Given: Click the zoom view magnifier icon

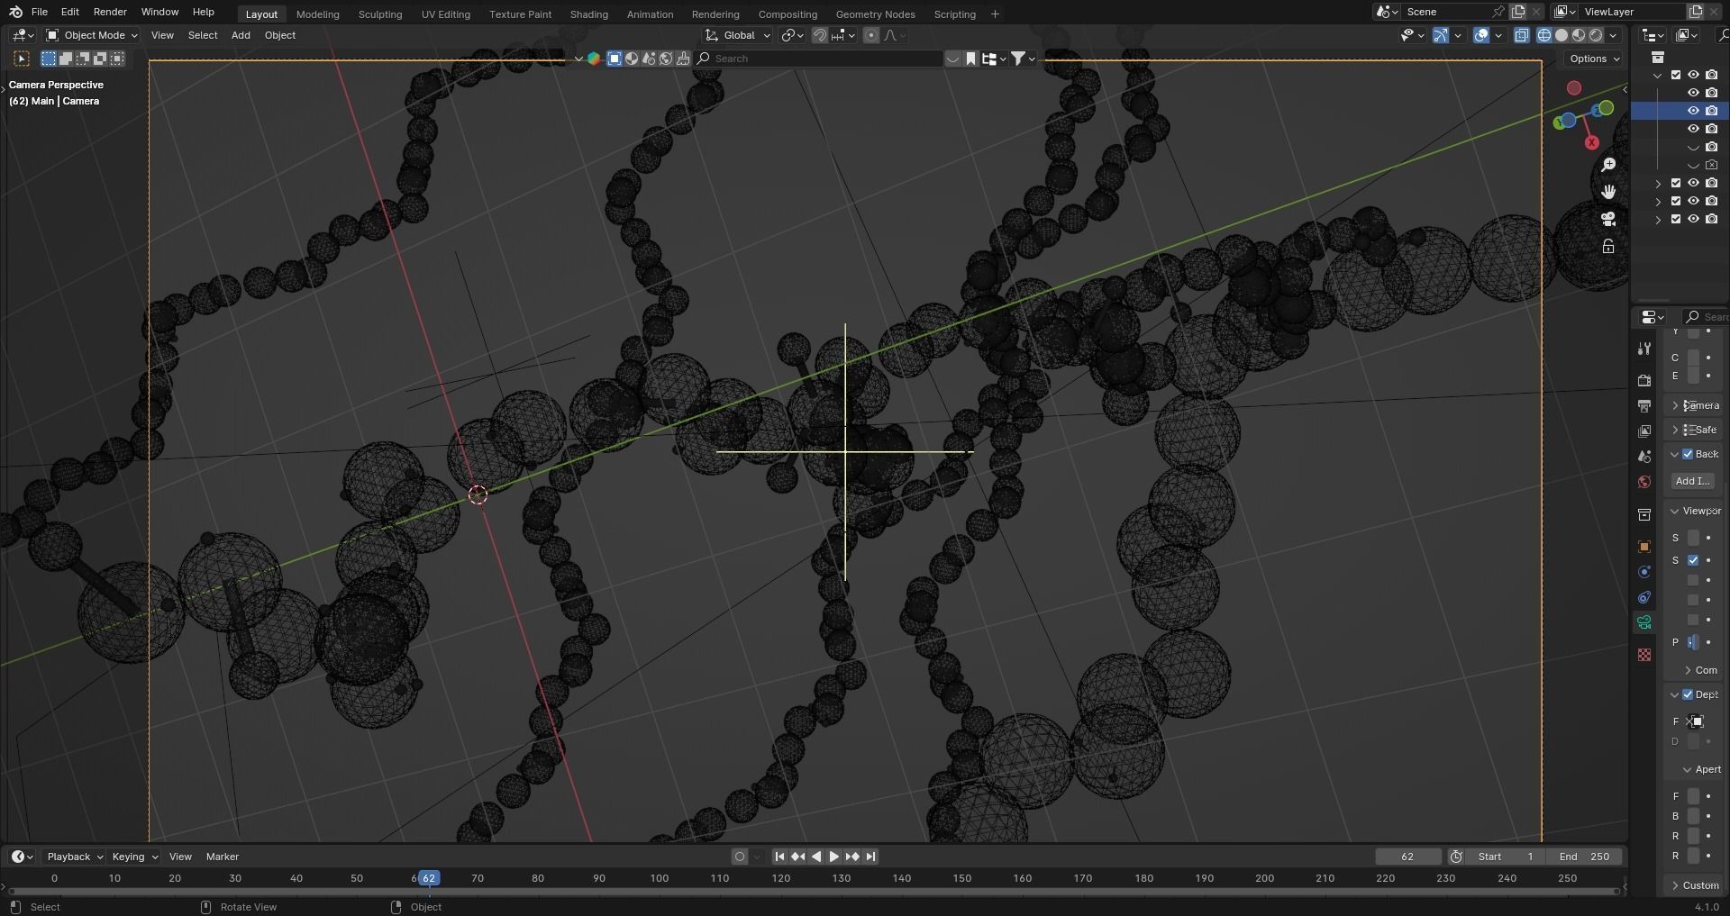Looking at the screenshot, I should (1608, 165).
